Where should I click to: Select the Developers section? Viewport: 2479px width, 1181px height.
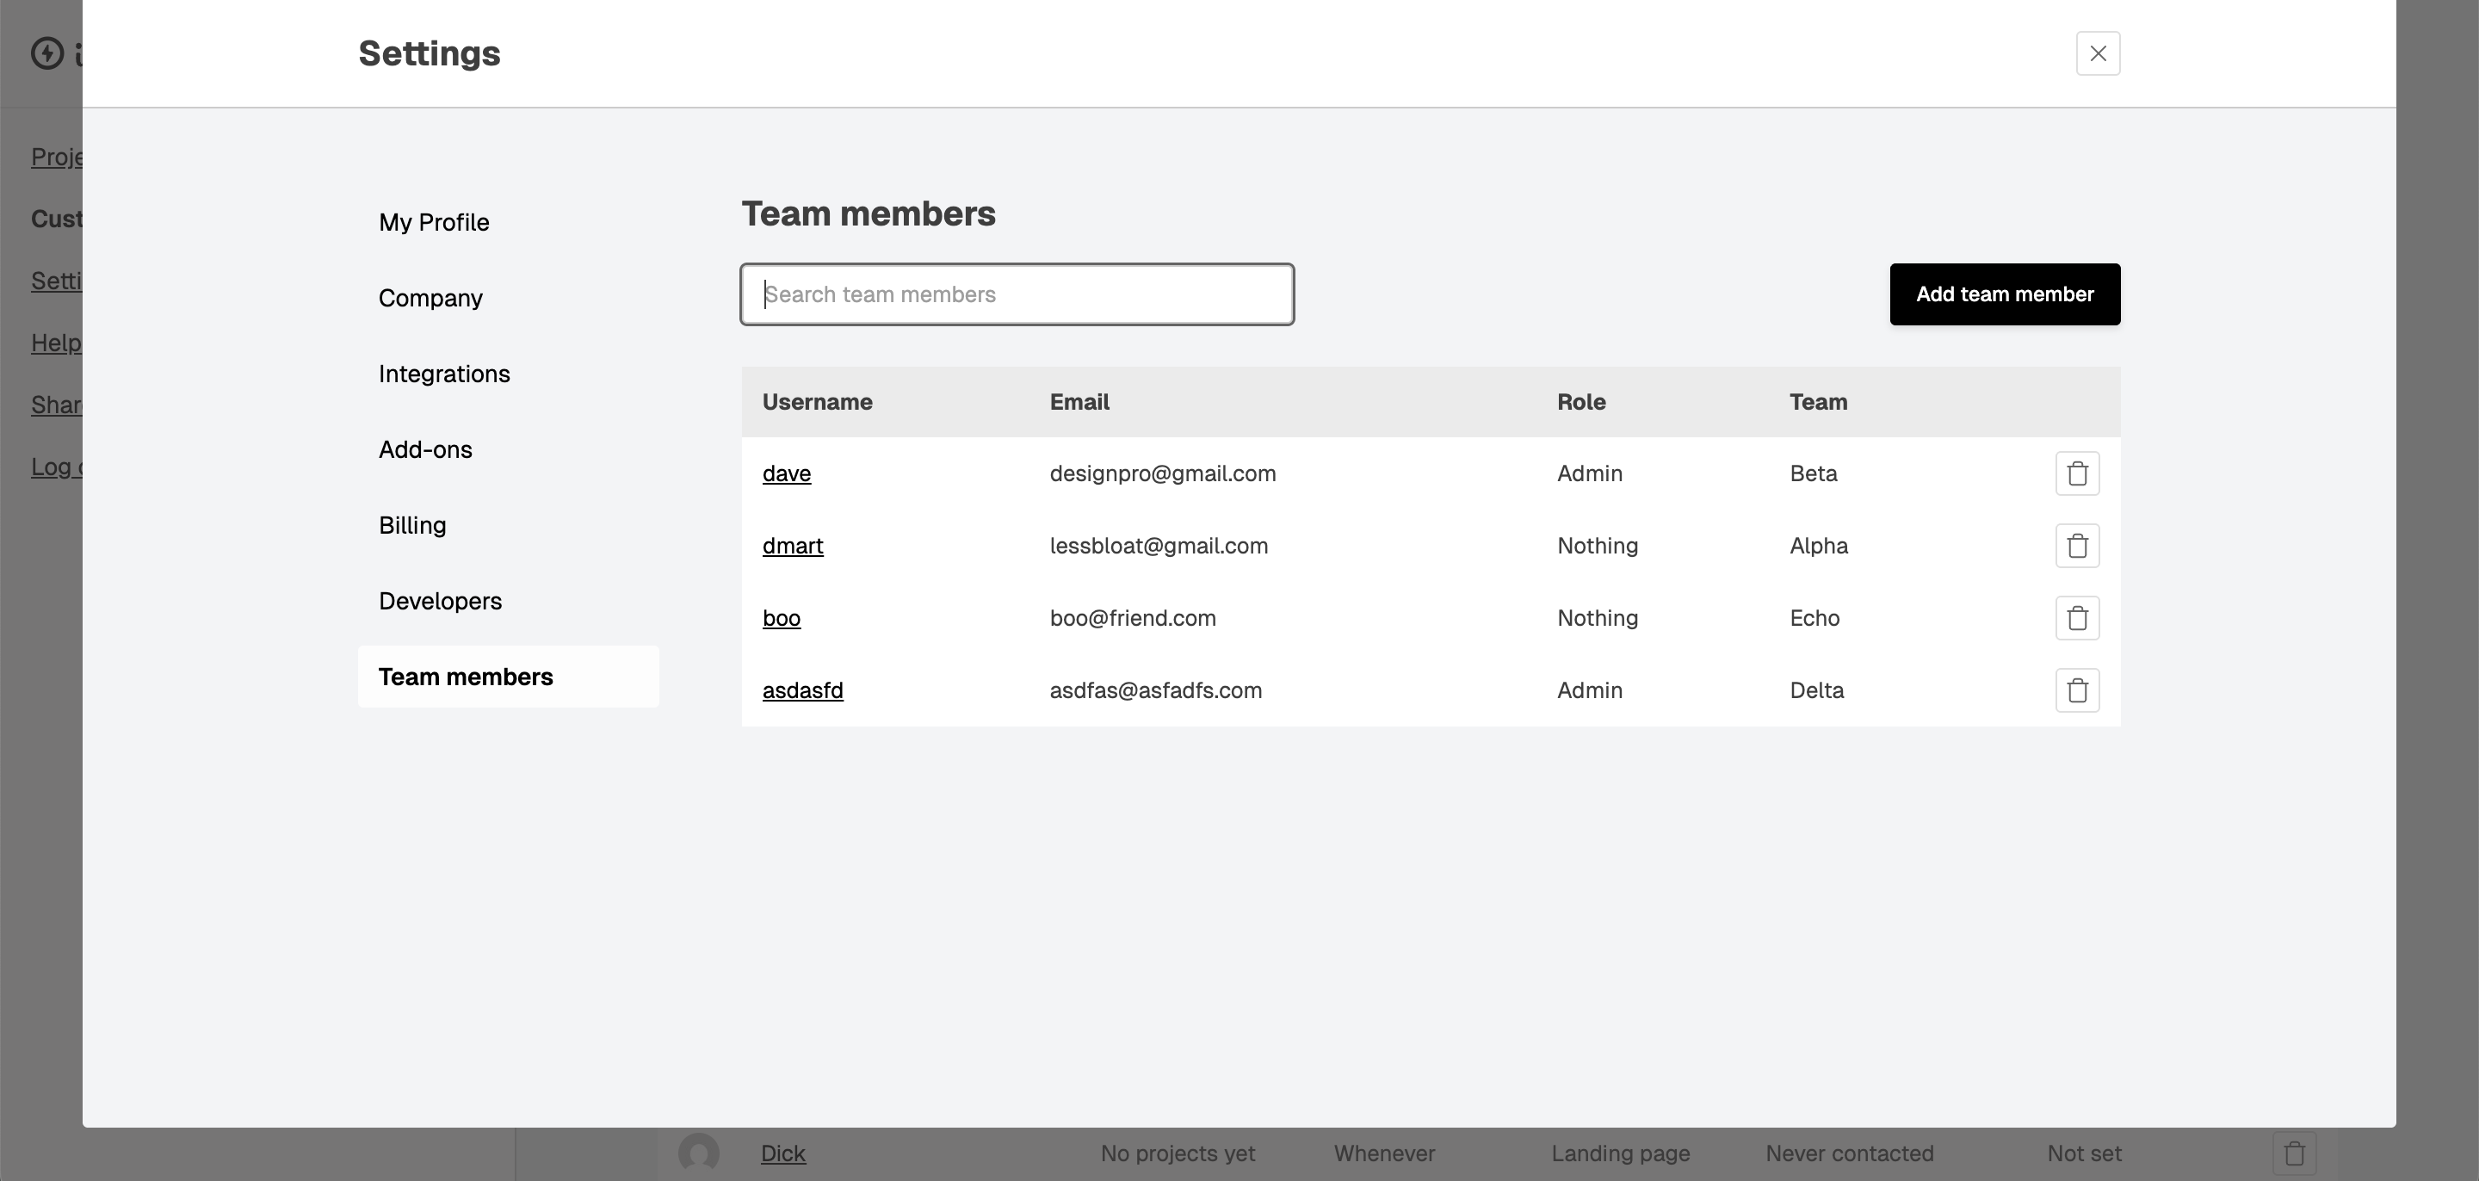[x=440, y=601]
